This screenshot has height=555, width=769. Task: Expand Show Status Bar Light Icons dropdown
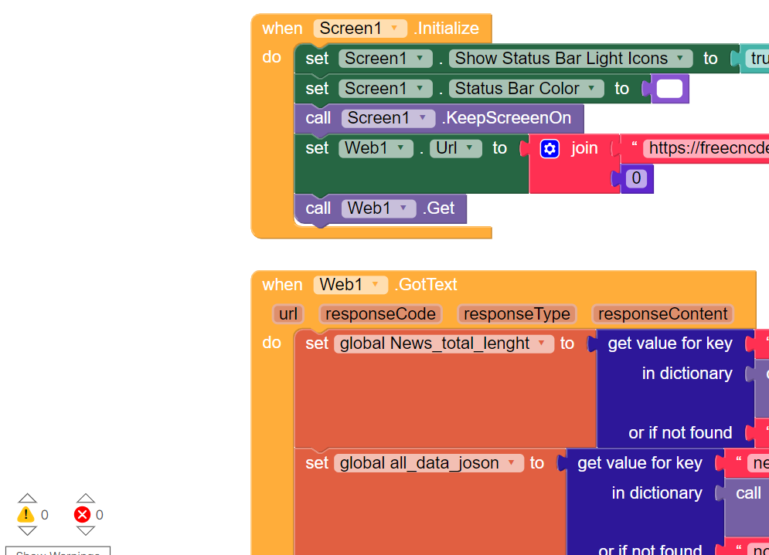pos(571,59)
